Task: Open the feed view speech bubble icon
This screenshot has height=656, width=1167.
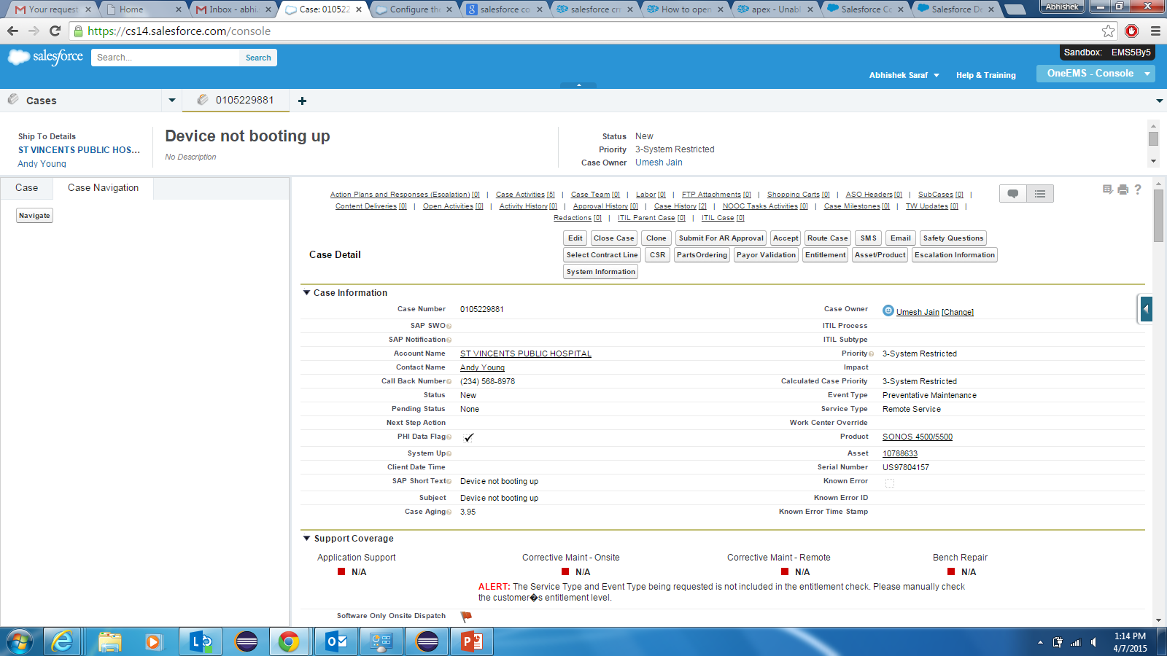Action: click(x=1013, y=194)
